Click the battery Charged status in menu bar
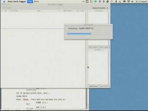The image size is (148, 111). point(141,2)
